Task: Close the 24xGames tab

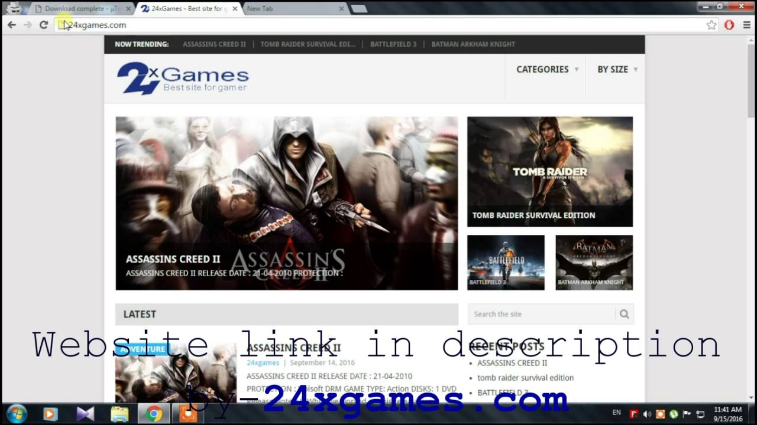Action: [x=235, y=9]
